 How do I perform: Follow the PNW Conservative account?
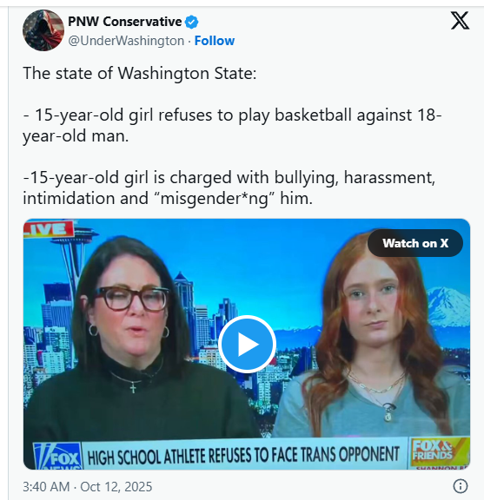click(215, 41)
